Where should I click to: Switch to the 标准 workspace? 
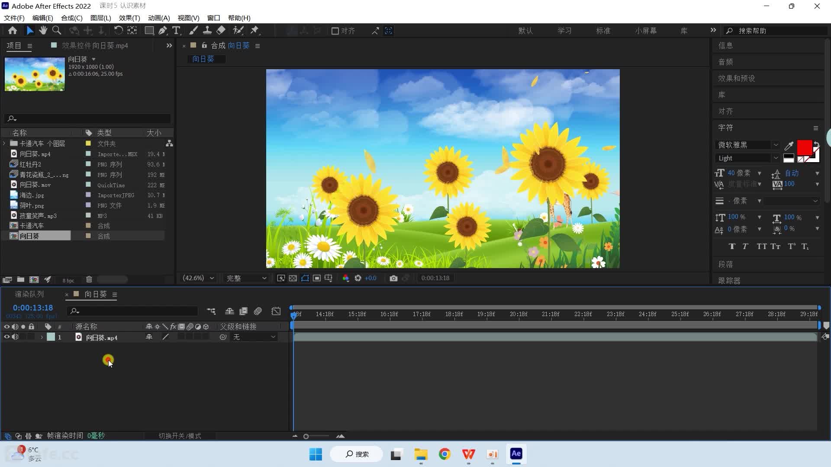(603, 31)
